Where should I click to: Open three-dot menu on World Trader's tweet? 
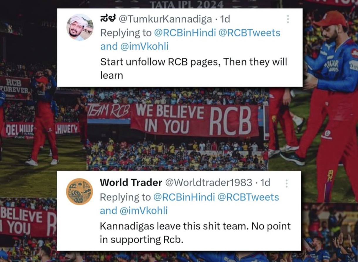click(x=286, y=183)
